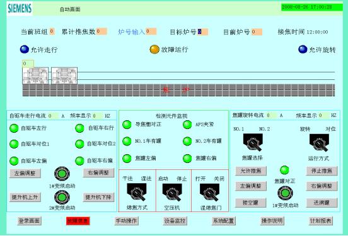Viewport: 348px width, 236px height.
Task: Click the 接焦时间 12:00:00 value
Action: 317,32
